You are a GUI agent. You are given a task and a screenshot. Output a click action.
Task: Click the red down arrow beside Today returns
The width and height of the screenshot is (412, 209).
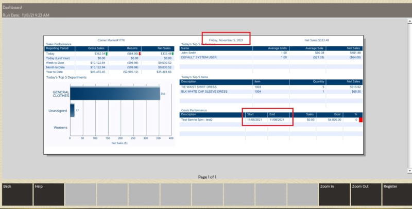click(140, 54)
